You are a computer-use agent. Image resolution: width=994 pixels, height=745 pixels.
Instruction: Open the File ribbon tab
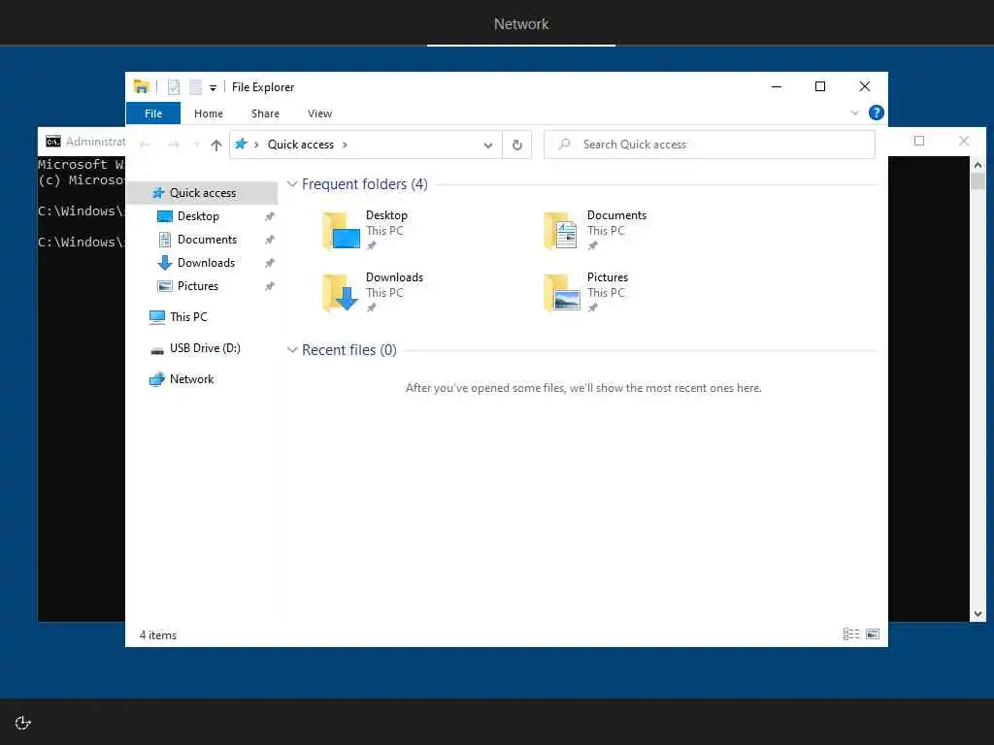tap(153, 113)
